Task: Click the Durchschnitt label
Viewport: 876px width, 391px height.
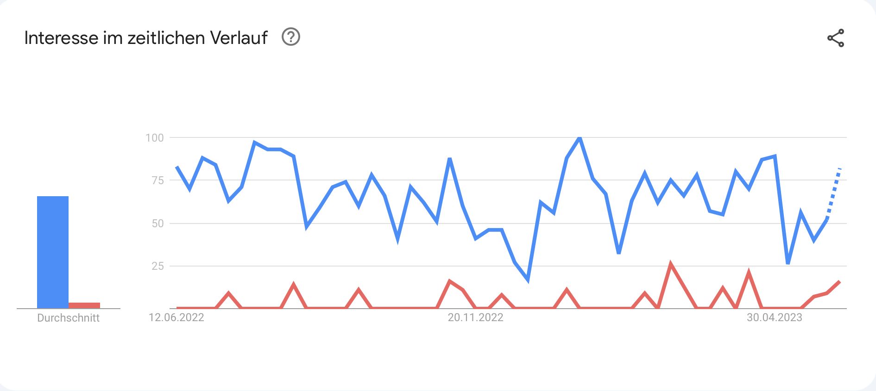Action: 69,318
